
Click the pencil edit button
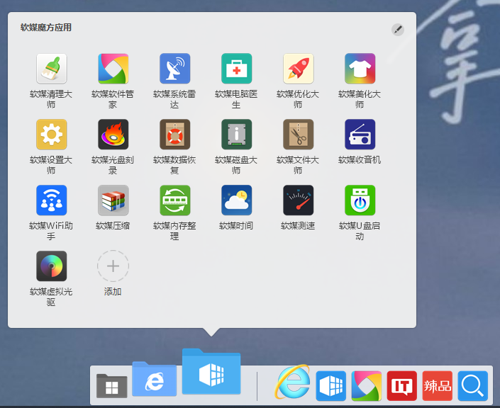click(398, 30)
